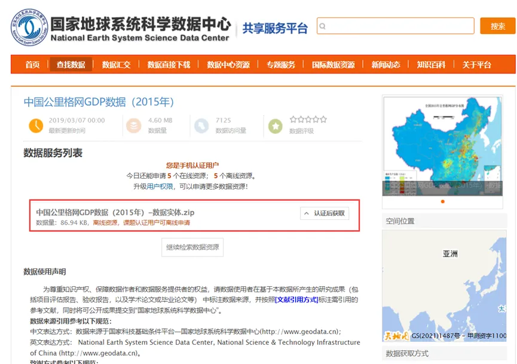
Task: Click the data volume stack icon
Action: point(133,126)
